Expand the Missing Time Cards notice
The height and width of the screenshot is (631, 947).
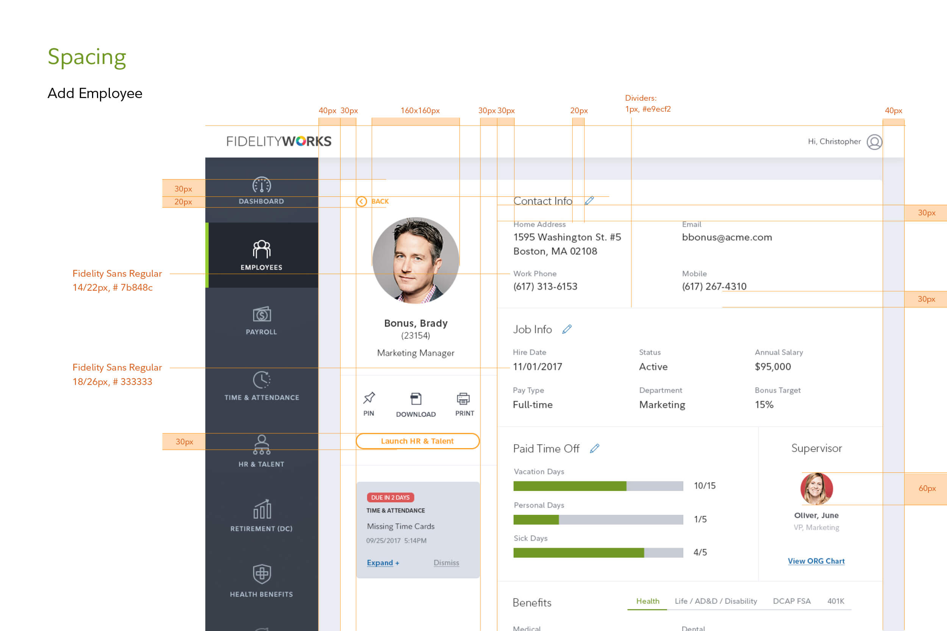tap(383, 562)
